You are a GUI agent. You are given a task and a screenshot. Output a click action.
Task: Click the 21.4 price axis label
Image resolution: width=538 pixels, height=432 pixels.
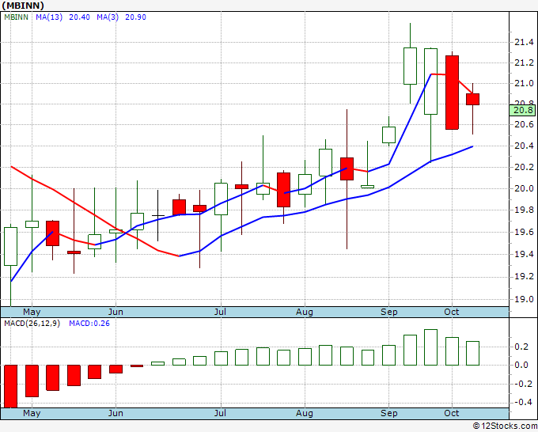pyautogui.click(x=524, y=42)
